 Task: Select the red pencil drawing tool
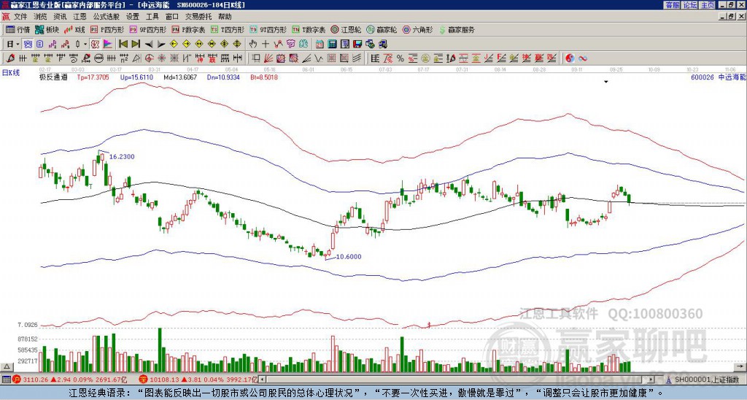click(x=9, y=58)
